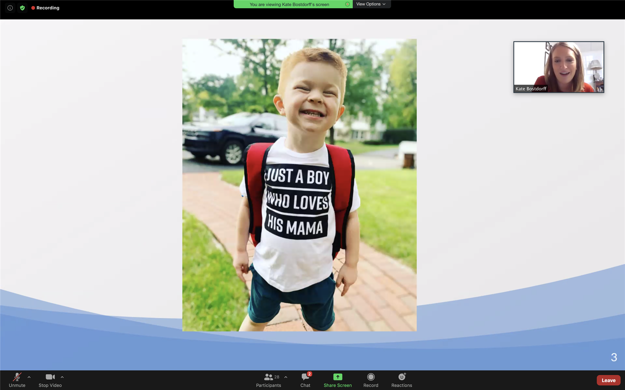The width and height of the screenshot is (625, 390).
Task: Click the shared slide photo of the boy
Action: (x=299, y=185)
